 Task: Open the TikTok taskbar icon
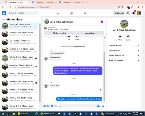[75, 114]
